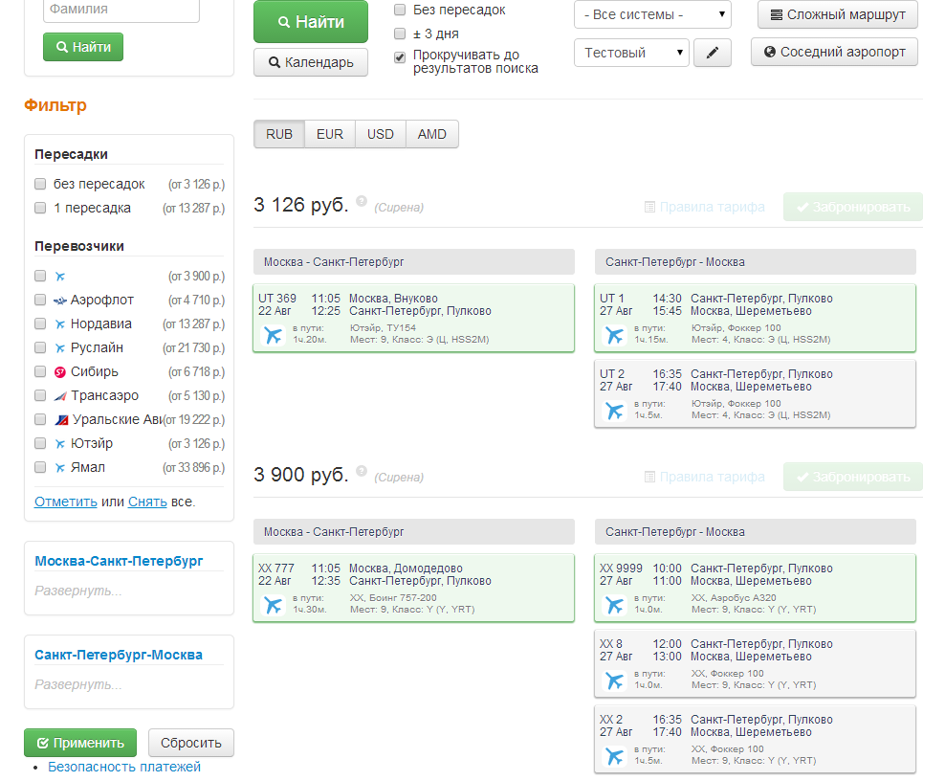This screenshot has width=945, height=781.
Task: Check the Трансаэро carrier checkbox
Action: point(40,395)
